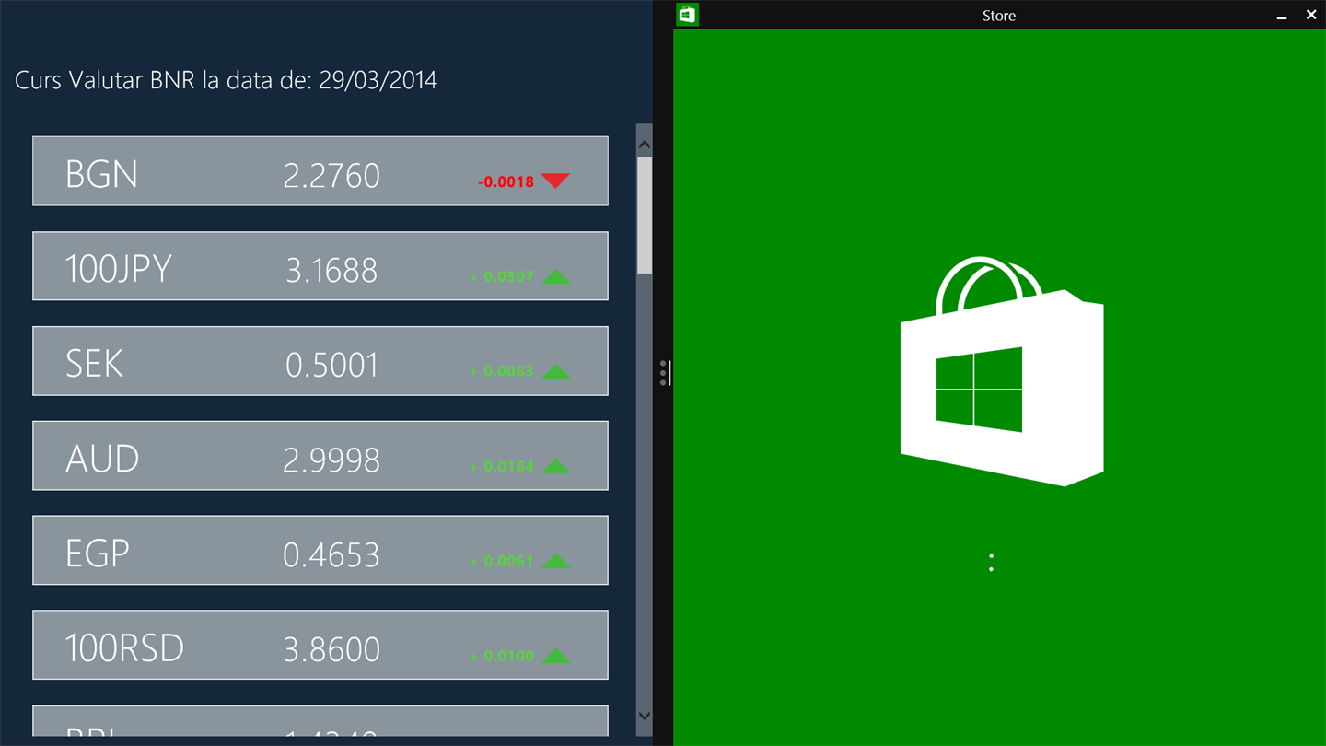
Task: Open the 100RSD currency rate tile
Action: (x=320, y=645)
